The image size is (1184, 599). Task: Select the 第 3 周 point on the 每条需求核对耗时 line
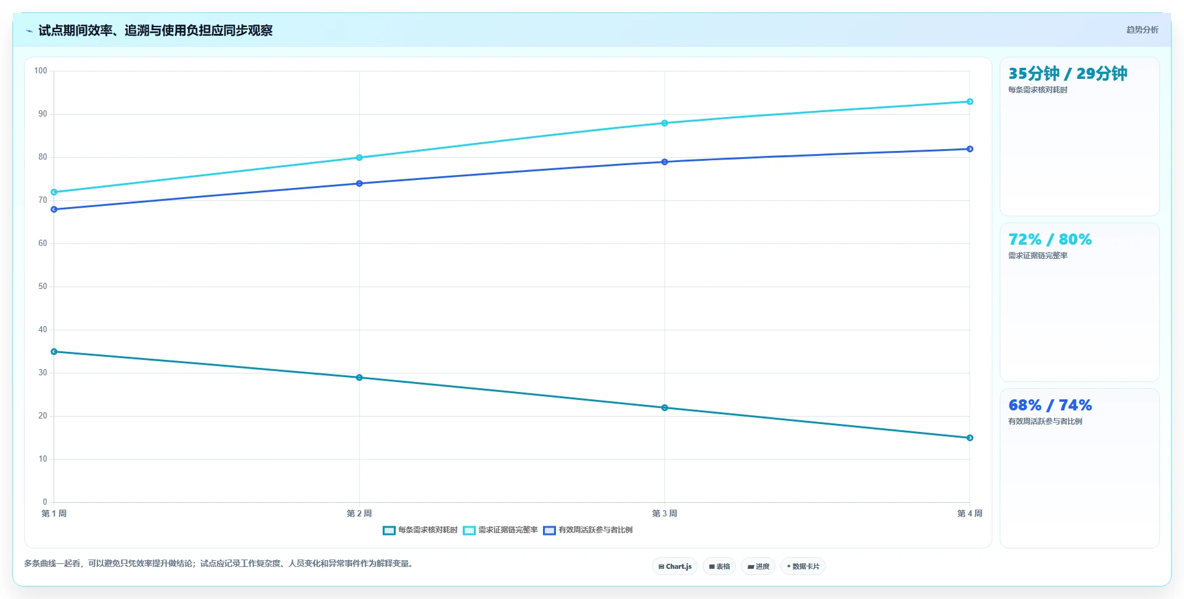click(664, 408)
